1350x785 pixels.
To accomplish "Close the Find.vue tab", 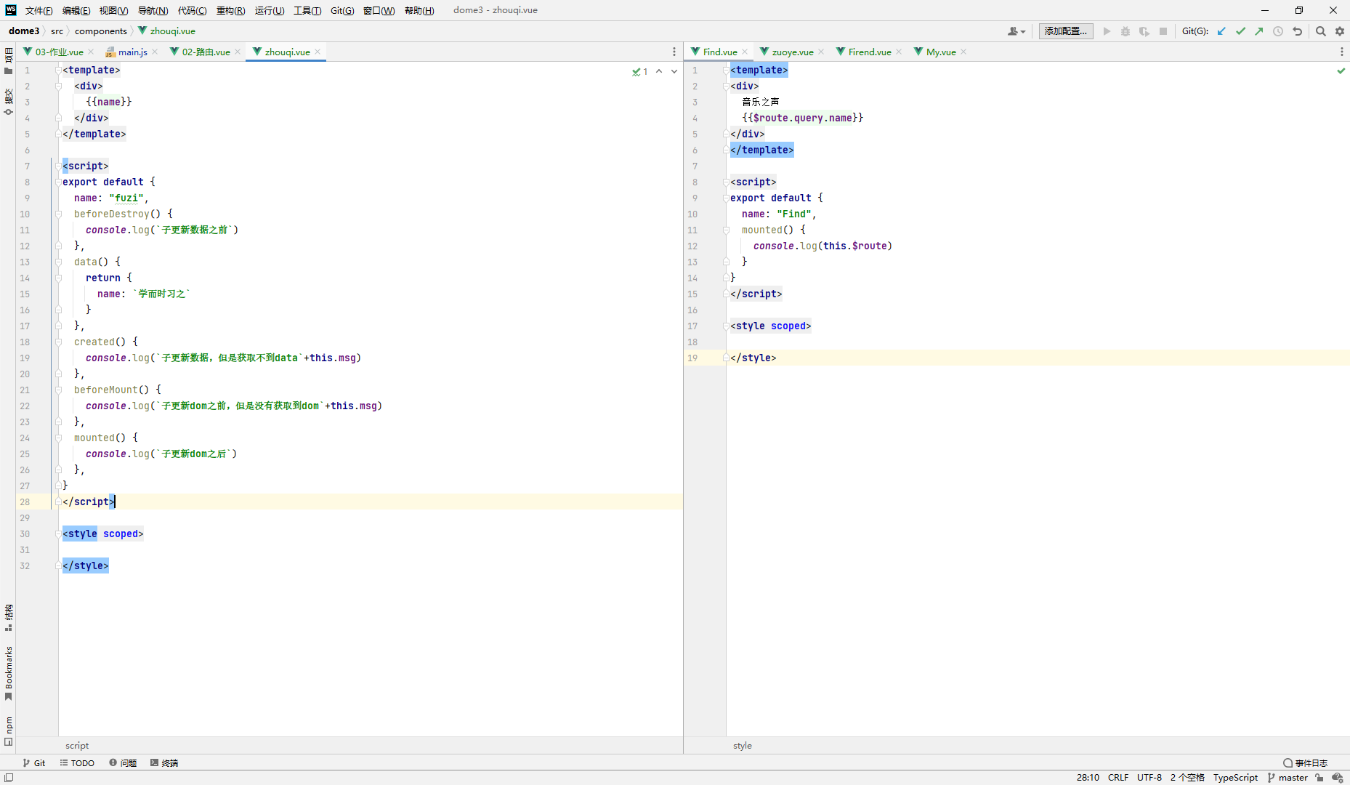I will coord(745,52).
